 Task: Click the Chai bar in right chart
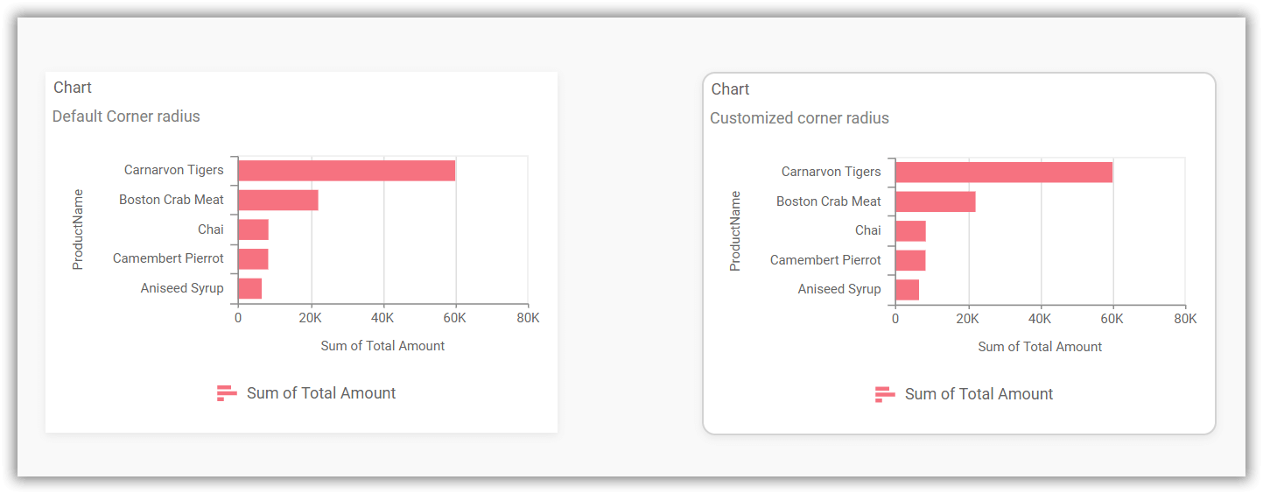(910, 231)
